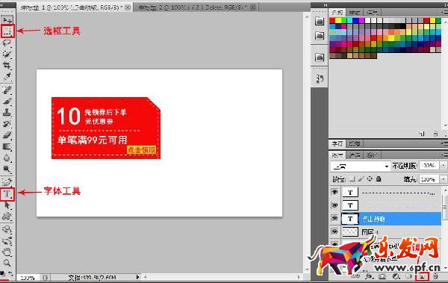This screenshot has height=283, width=448.
Task: Select the 3D Camera Orbit tool
Action: (7, 241)
